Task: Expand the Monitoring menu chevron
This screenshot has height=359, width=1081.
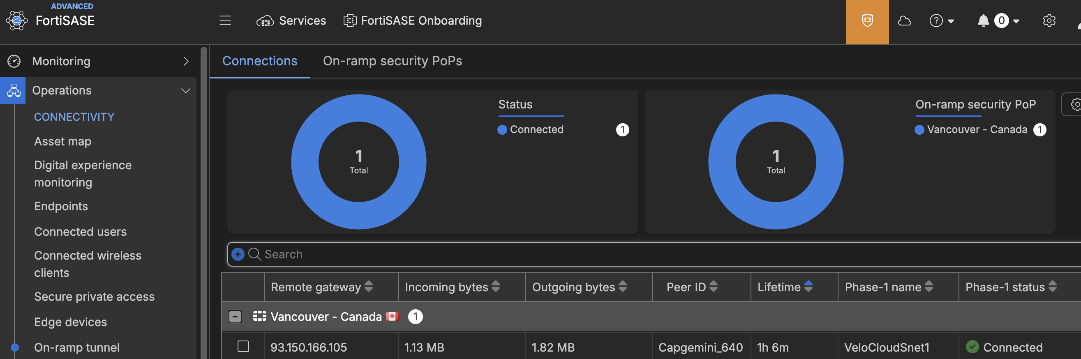Action: (186, 61)
